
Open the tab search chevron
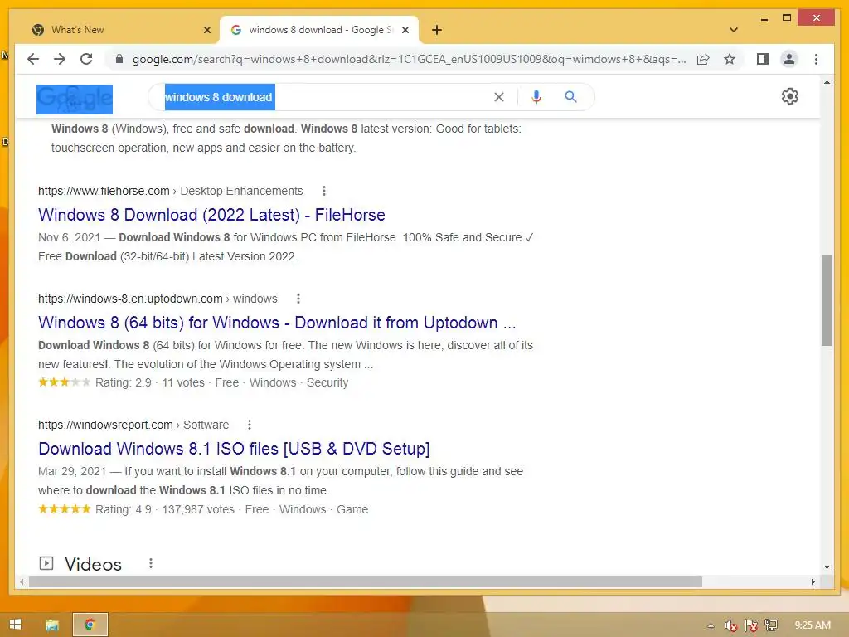[734, 30]
